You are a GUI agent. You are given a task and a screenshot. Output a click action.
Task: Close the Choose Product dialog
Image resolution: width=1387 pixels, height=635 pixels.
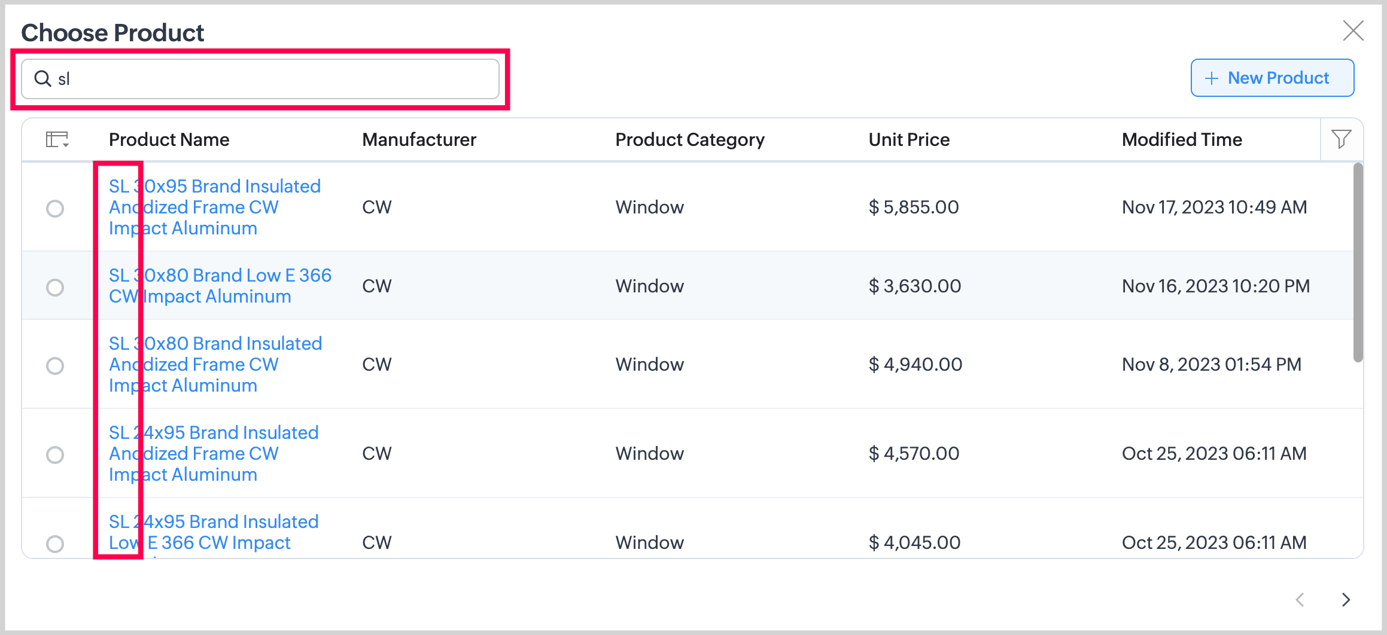pos(1353,30)
